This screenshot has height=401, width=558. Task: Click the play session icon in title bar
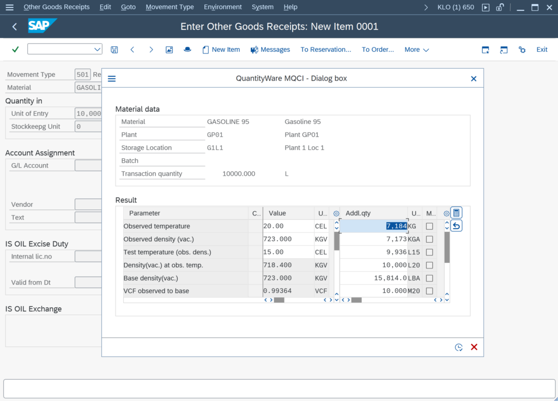click(x=486, y=8)
